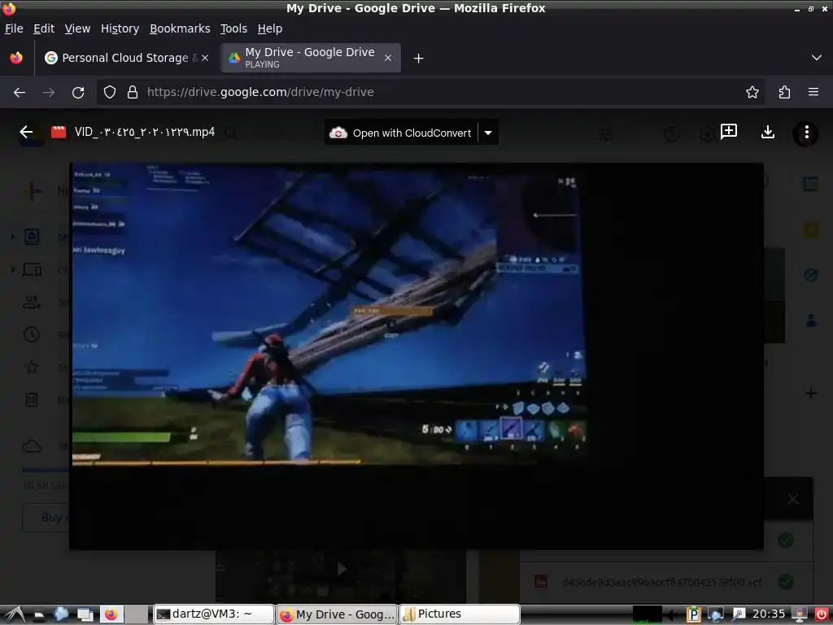Click the show desktop taskbar icon

click(85, 614)
